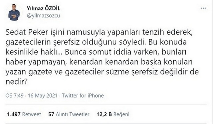Open the Yılmaz ÖZDİL display name link
The width and height of the screenshot is (213, 124).
tap(44, 9)
